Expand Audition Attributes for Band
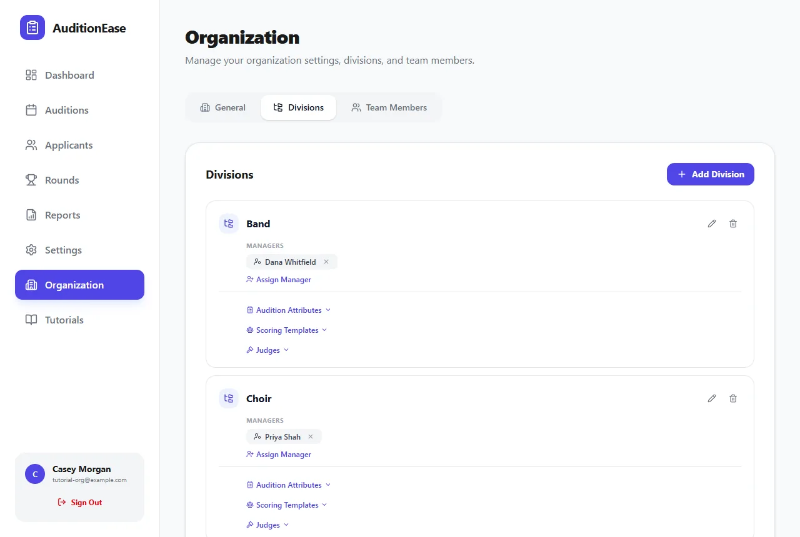Screen dimensions: 800x537 point(289,310)
